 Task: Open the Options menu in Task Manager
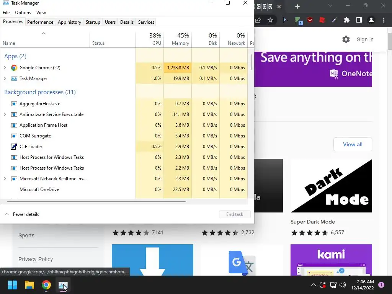23,13
